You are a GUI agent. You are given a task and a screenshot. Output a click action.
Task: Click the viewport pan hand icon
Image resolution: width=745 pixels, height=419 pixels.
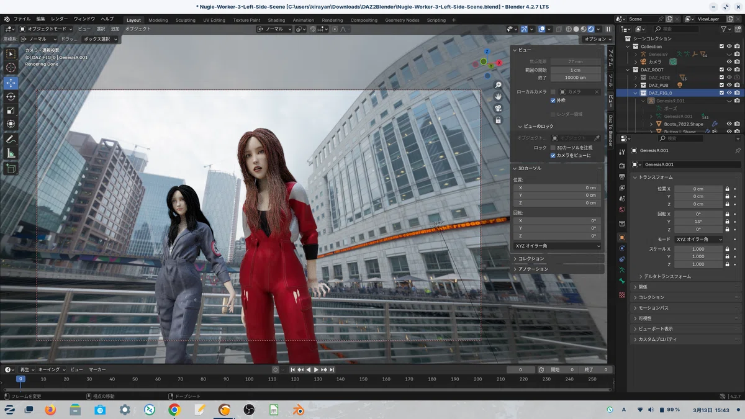pos(498,96)
